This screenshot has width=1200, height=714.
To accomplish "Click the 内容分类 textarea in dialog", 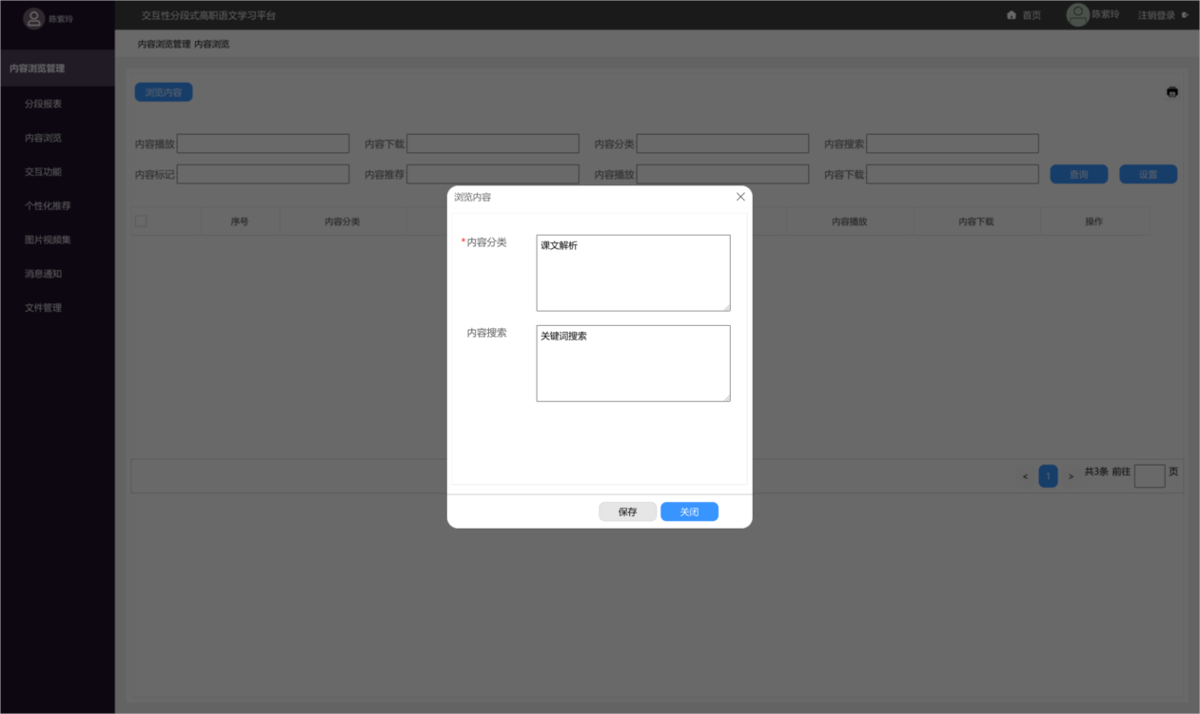I will click(x=633, y=273).
